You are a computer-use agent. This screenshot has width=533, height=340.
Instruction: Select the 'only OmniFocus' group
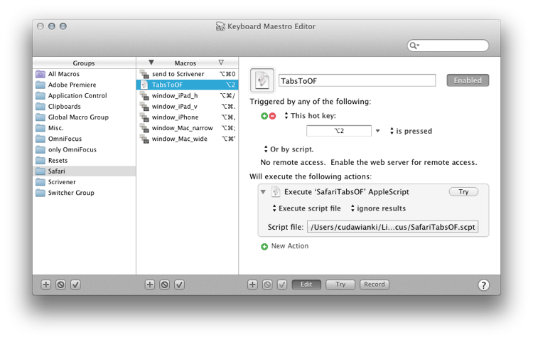[85, 150]
